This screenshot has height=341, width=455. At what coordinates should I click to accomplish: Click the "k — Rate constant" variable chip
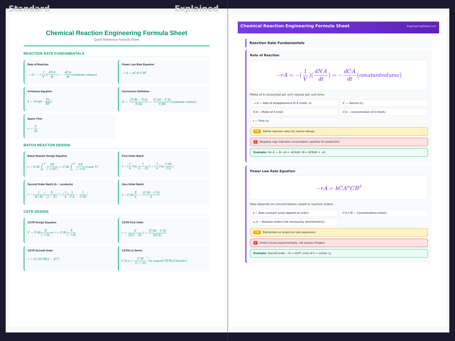click(294, 213)
